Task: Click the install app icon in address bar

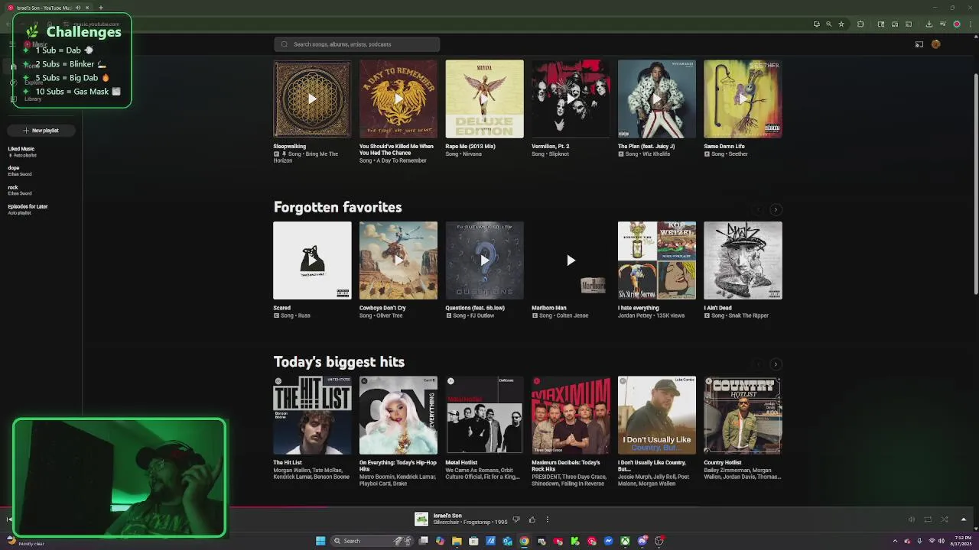Action: coord(816,24)
